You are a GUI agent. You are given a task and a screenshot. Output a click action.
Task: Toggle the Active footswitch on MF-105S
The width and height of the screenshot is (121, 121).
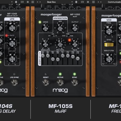click(x=60, y=82)
